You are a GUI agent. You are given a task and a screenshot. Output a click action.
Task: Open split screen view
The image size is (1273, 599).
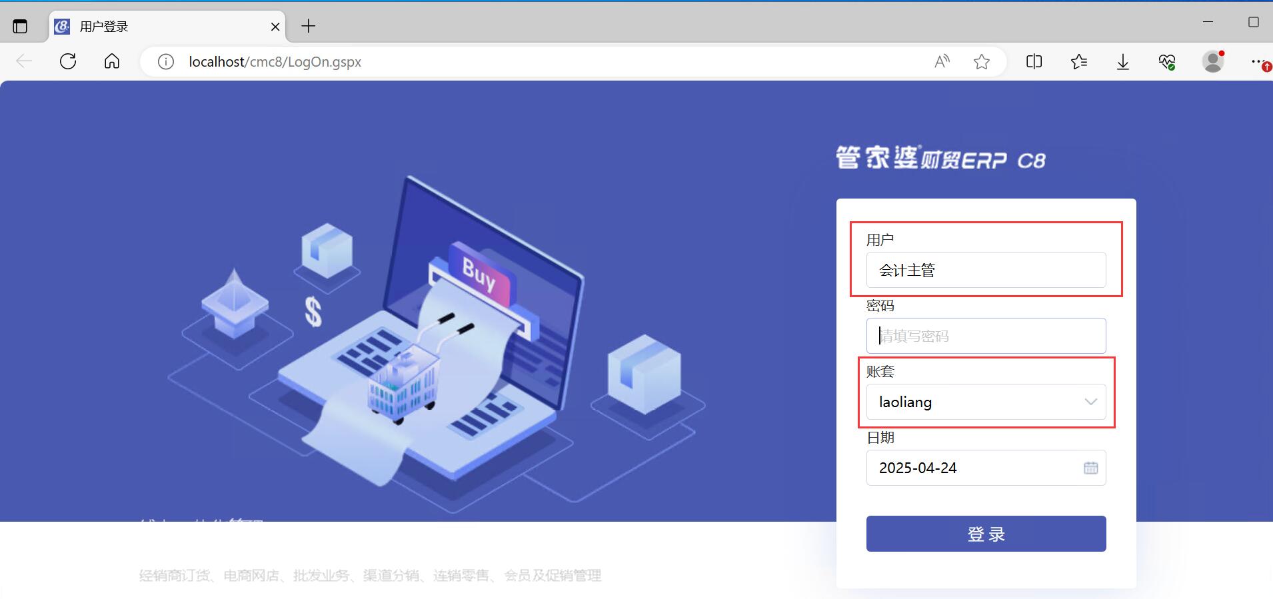1034,62
